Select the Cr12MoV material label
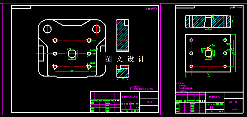Screen dimensions: 247x117 (x=214, y=97)
